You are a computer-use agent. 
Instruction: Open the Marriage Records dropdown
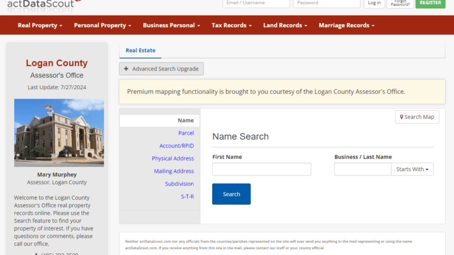346,26
